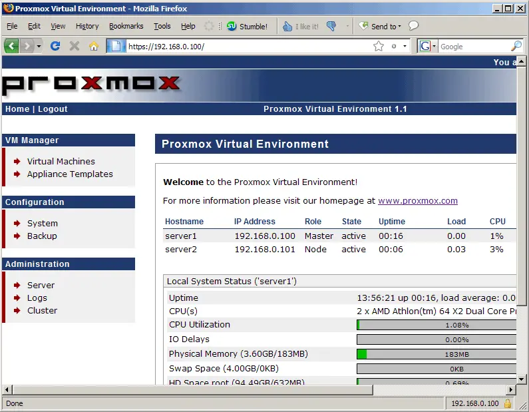Click the address bar URL field
Screen dimensions: 529x412
tap(248, 46)
